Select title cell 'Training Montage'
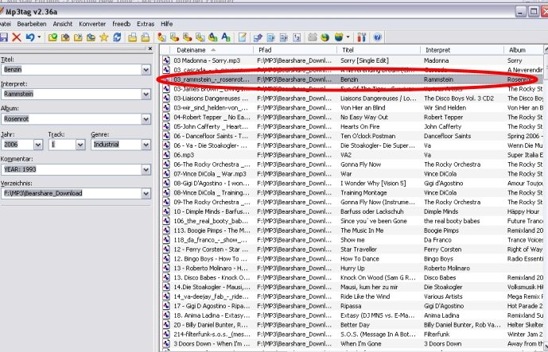Screen dimensions: 548x352 tap(363, 192)
